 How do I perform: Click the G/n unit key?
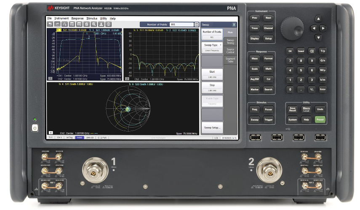pos(323,60)
